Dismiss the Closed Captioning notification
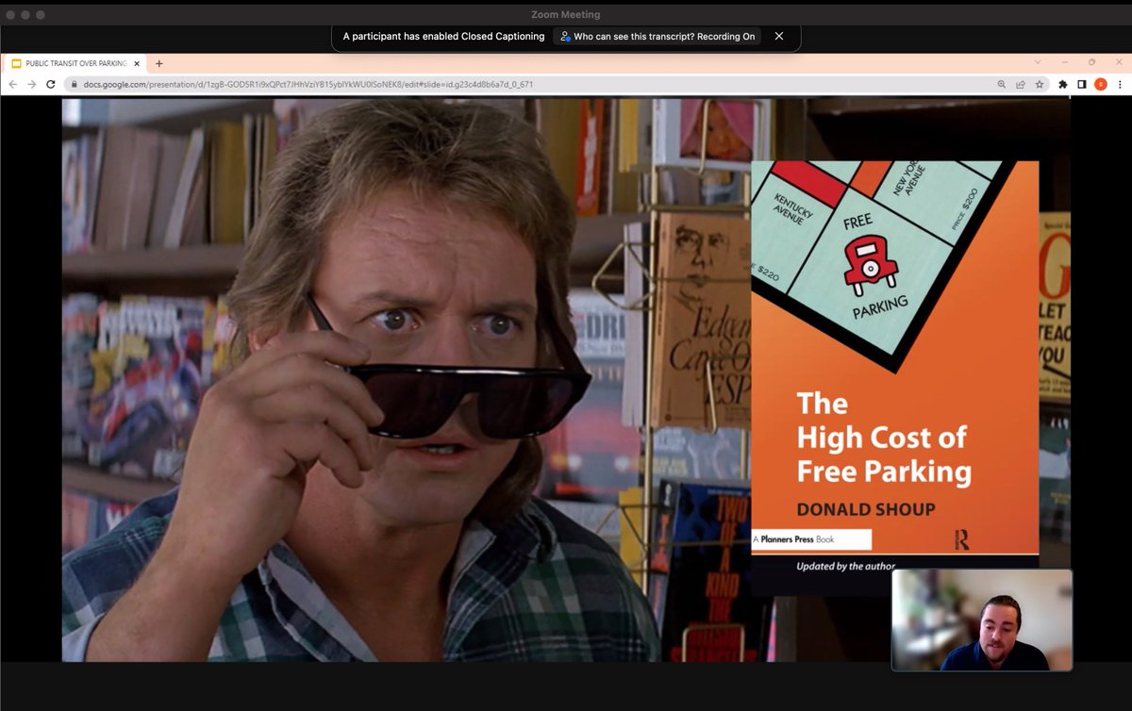1132x711 pixels. tap(778, 36)
